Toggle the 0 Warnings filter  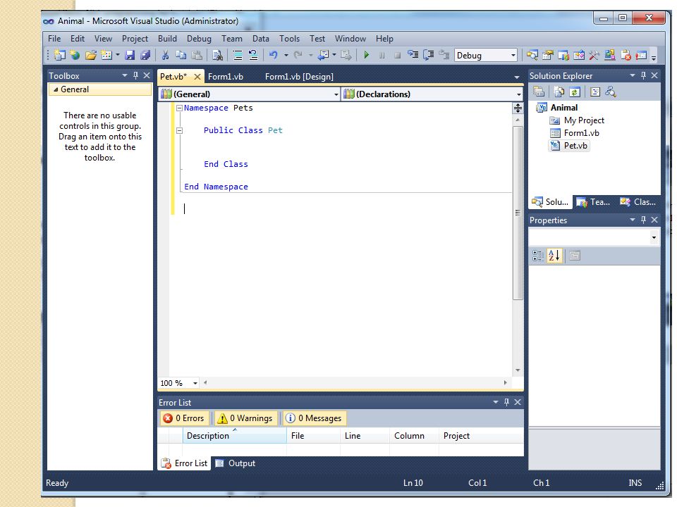point(245,418)
